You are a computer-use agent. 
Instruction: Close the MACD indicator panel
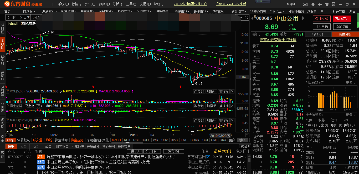232,120
